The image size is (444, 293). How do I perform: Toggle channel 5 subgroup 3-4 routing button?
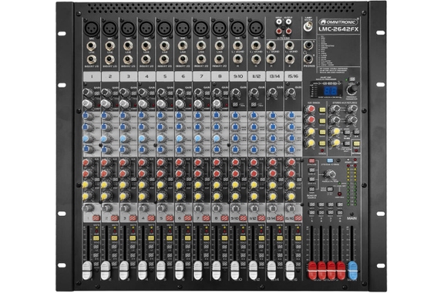point(170,255)
